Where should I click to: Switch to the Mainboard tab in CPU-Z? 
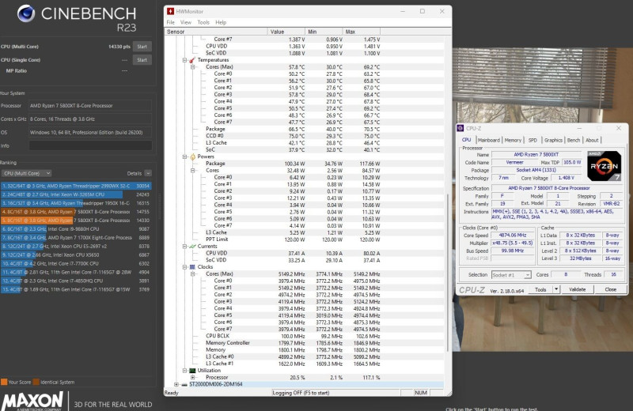click(x=489, y=140)
